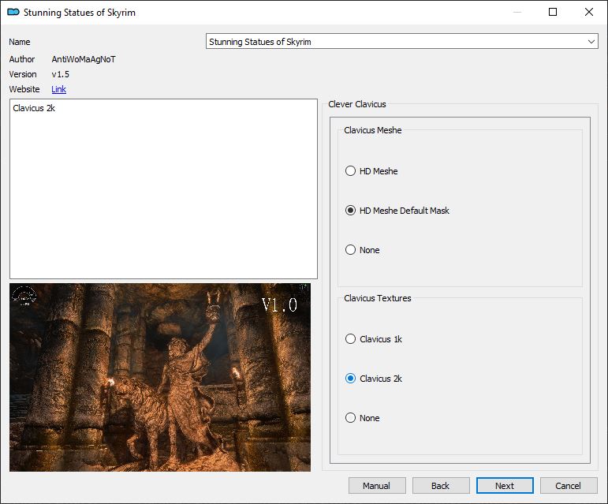Open the Name combo box dropdown arrow
This screenshot has height=504, width=608.
(591, 42)
